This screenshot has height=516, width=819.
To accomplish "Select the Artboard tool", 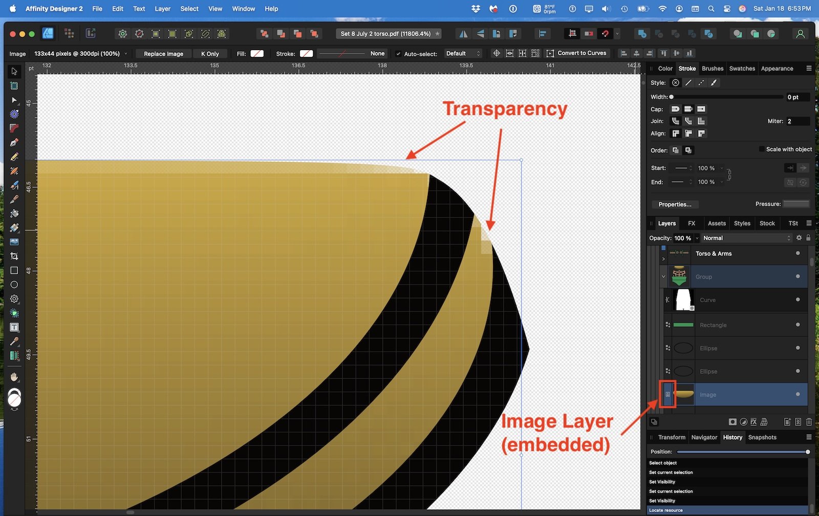I will [14, 86].
